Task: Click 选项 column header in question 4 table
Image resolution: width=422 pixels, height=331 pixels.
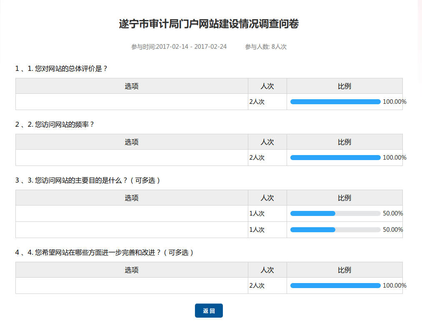Action: tap(132, 270)
